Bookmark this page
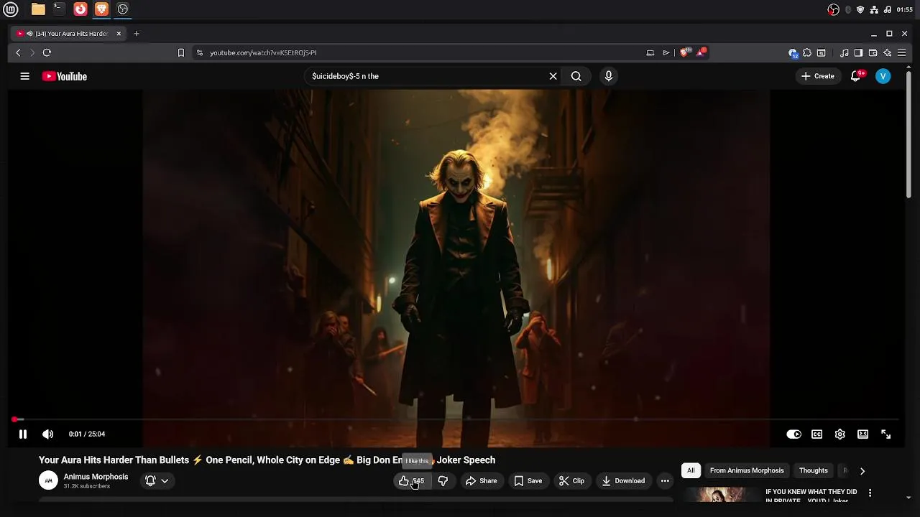This screenshot has height=517, width=920. 181,52
